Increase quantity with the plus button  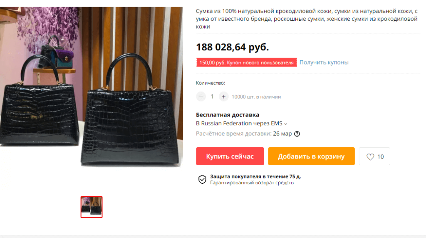click(223, 97)
